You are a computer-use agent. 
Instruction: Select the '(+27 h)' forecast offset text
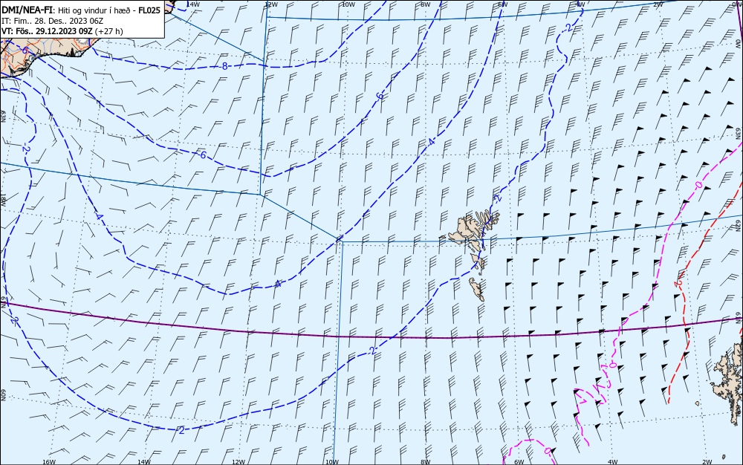click(108, 31)
